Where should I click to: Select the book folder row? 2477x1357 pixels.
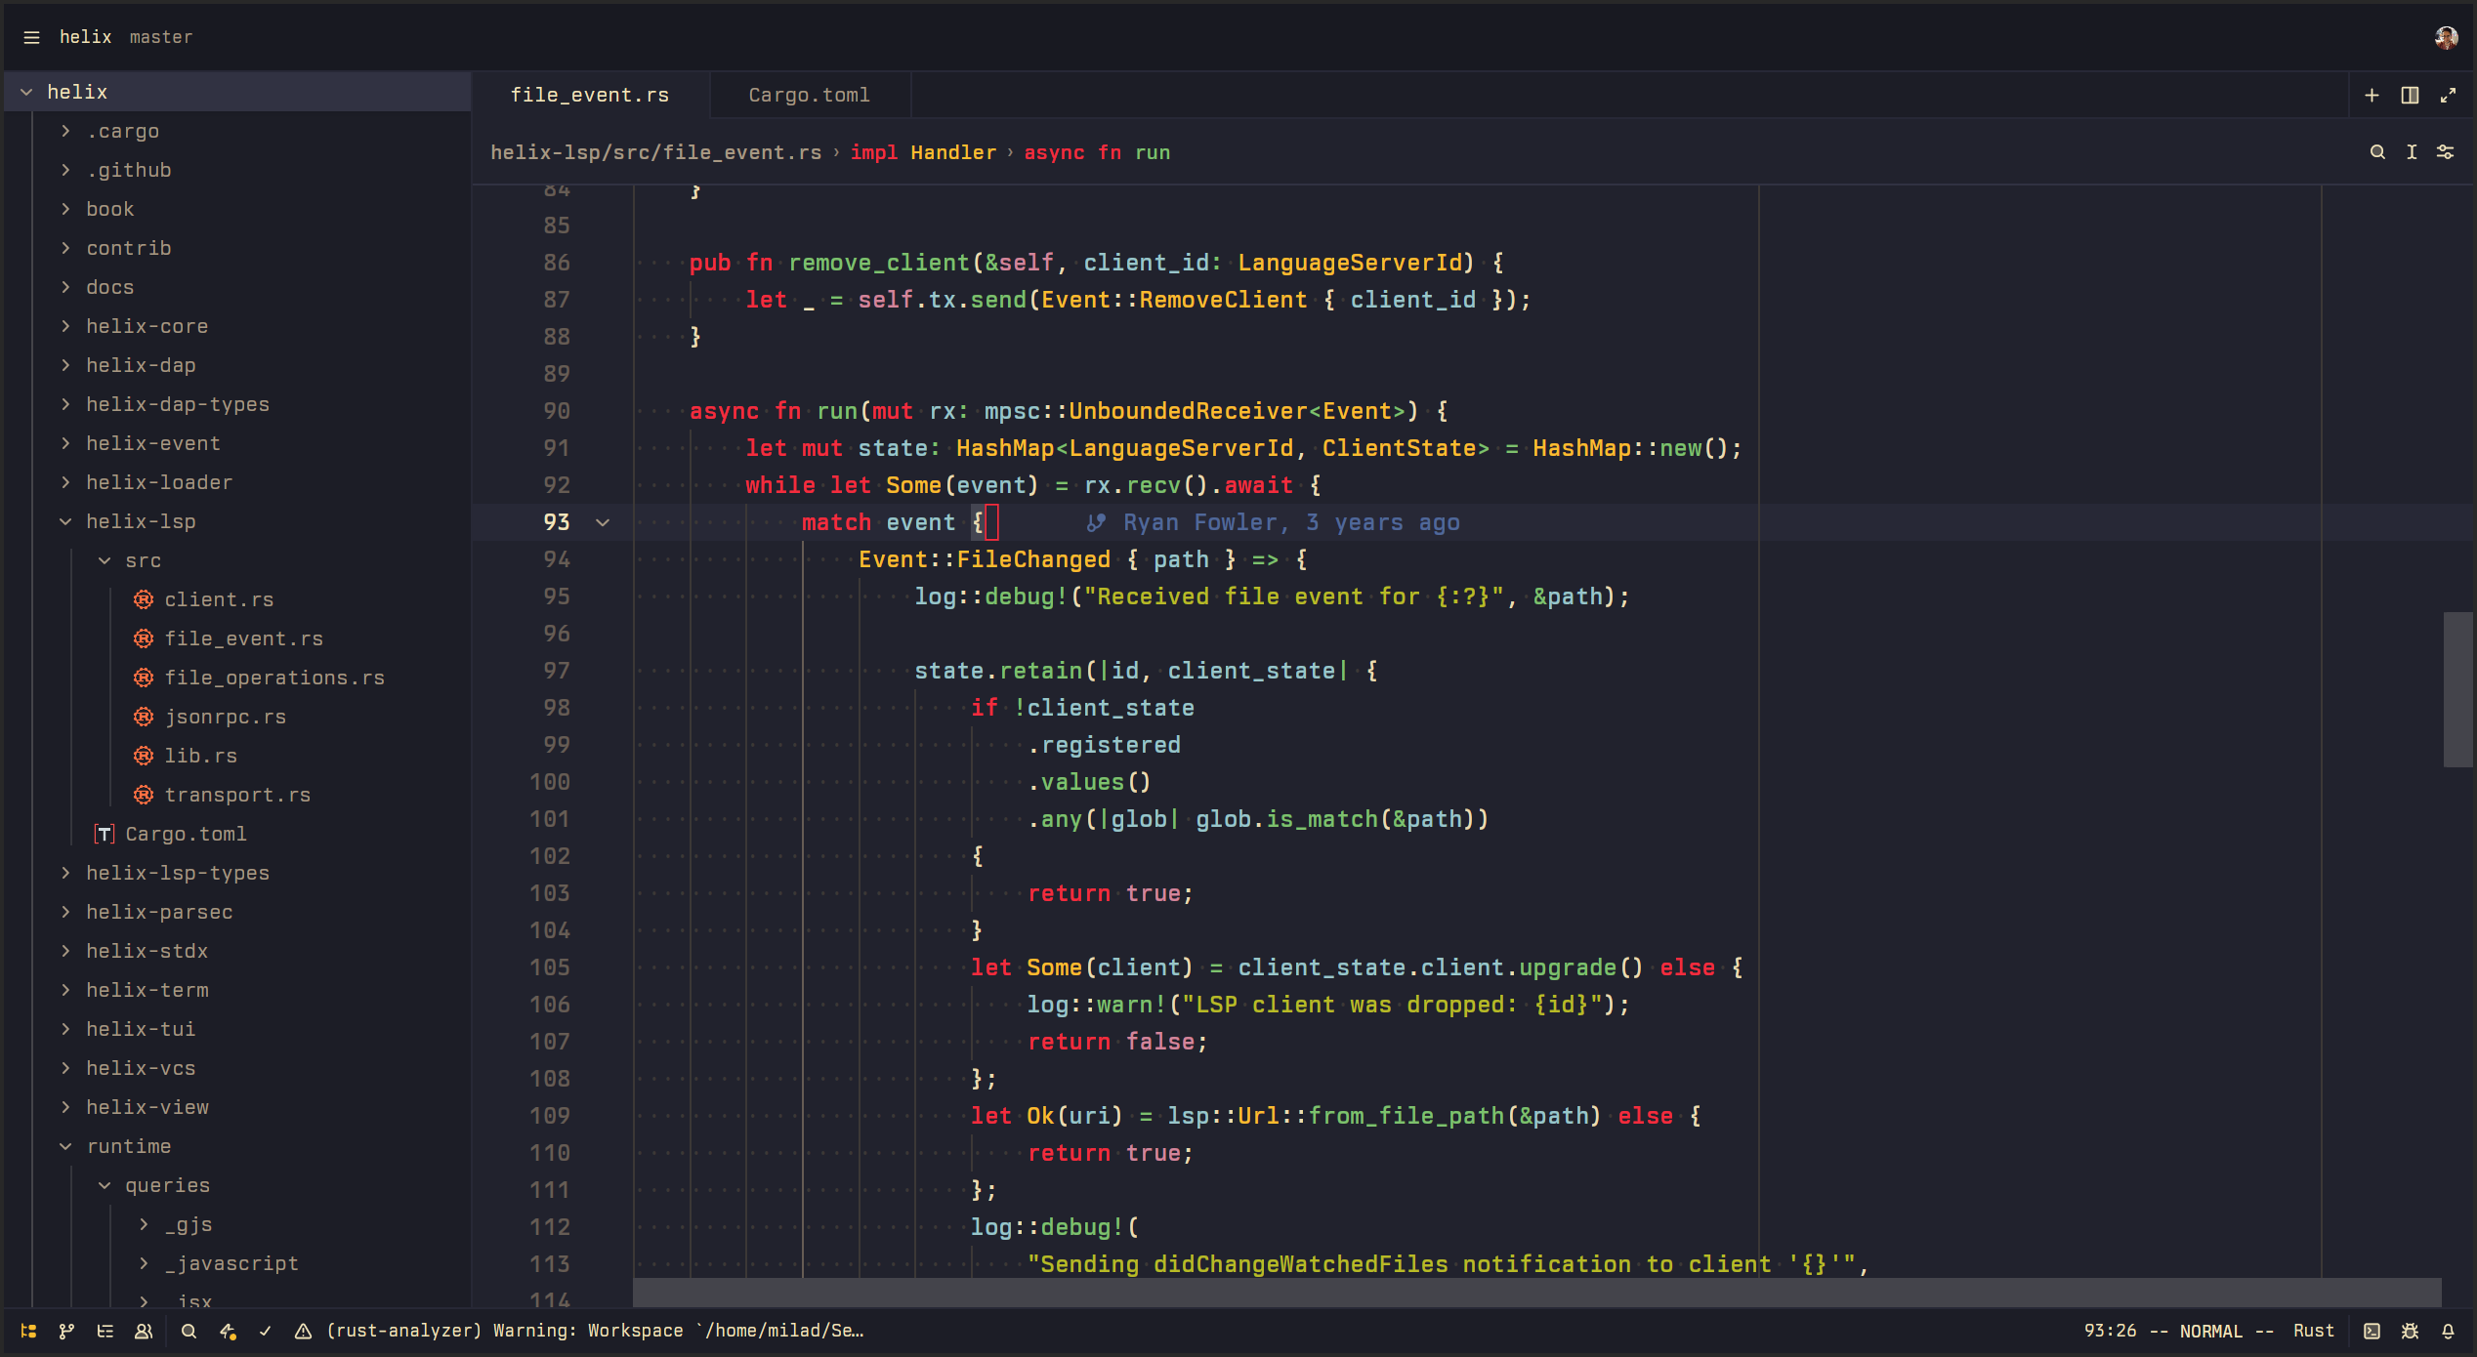(236, 209)
